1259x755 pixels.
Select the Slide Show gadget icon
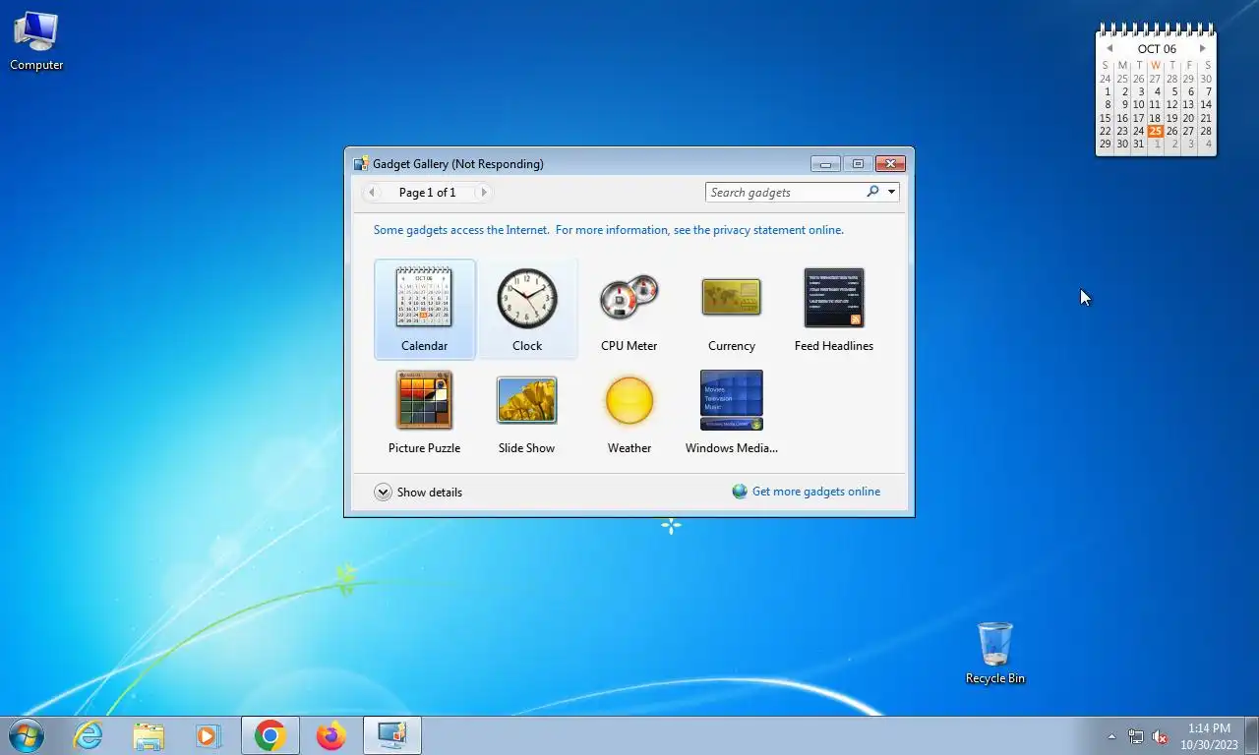click(527, 400)
